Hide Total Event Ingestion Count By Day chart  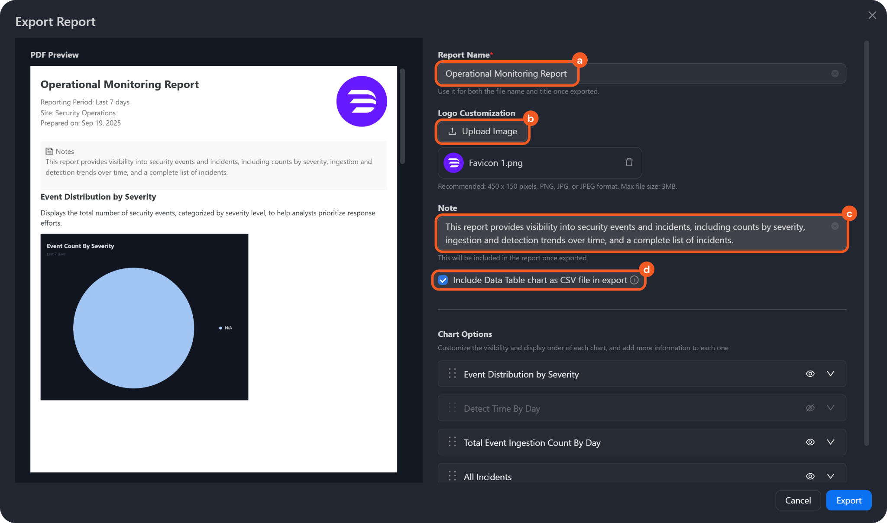(x=810, y=442)
